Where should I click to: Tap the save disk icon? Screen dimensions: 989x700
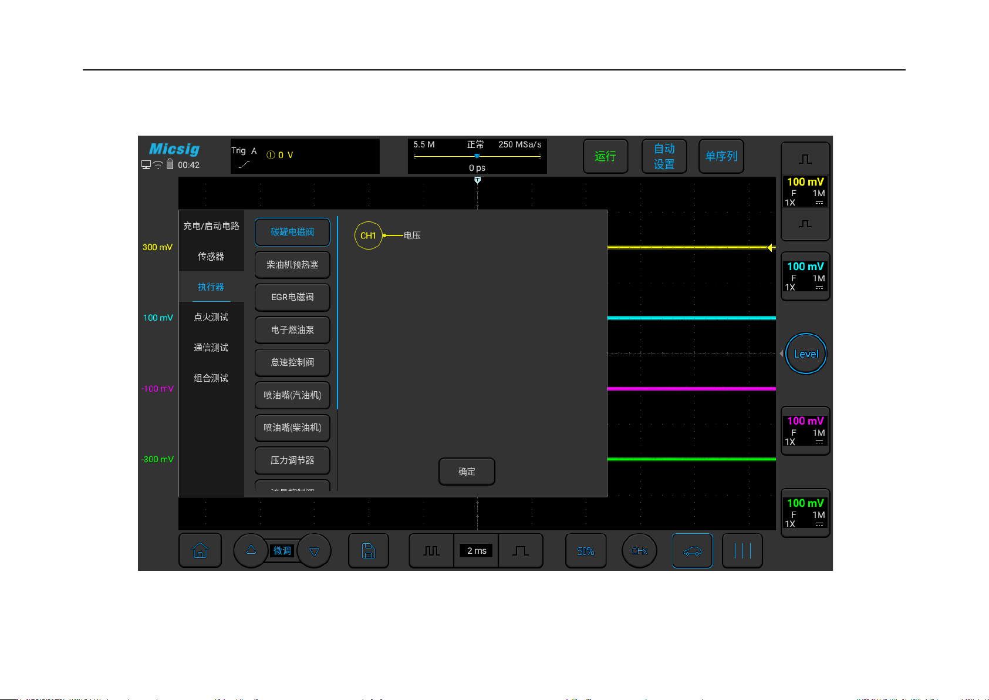(369, 551)
